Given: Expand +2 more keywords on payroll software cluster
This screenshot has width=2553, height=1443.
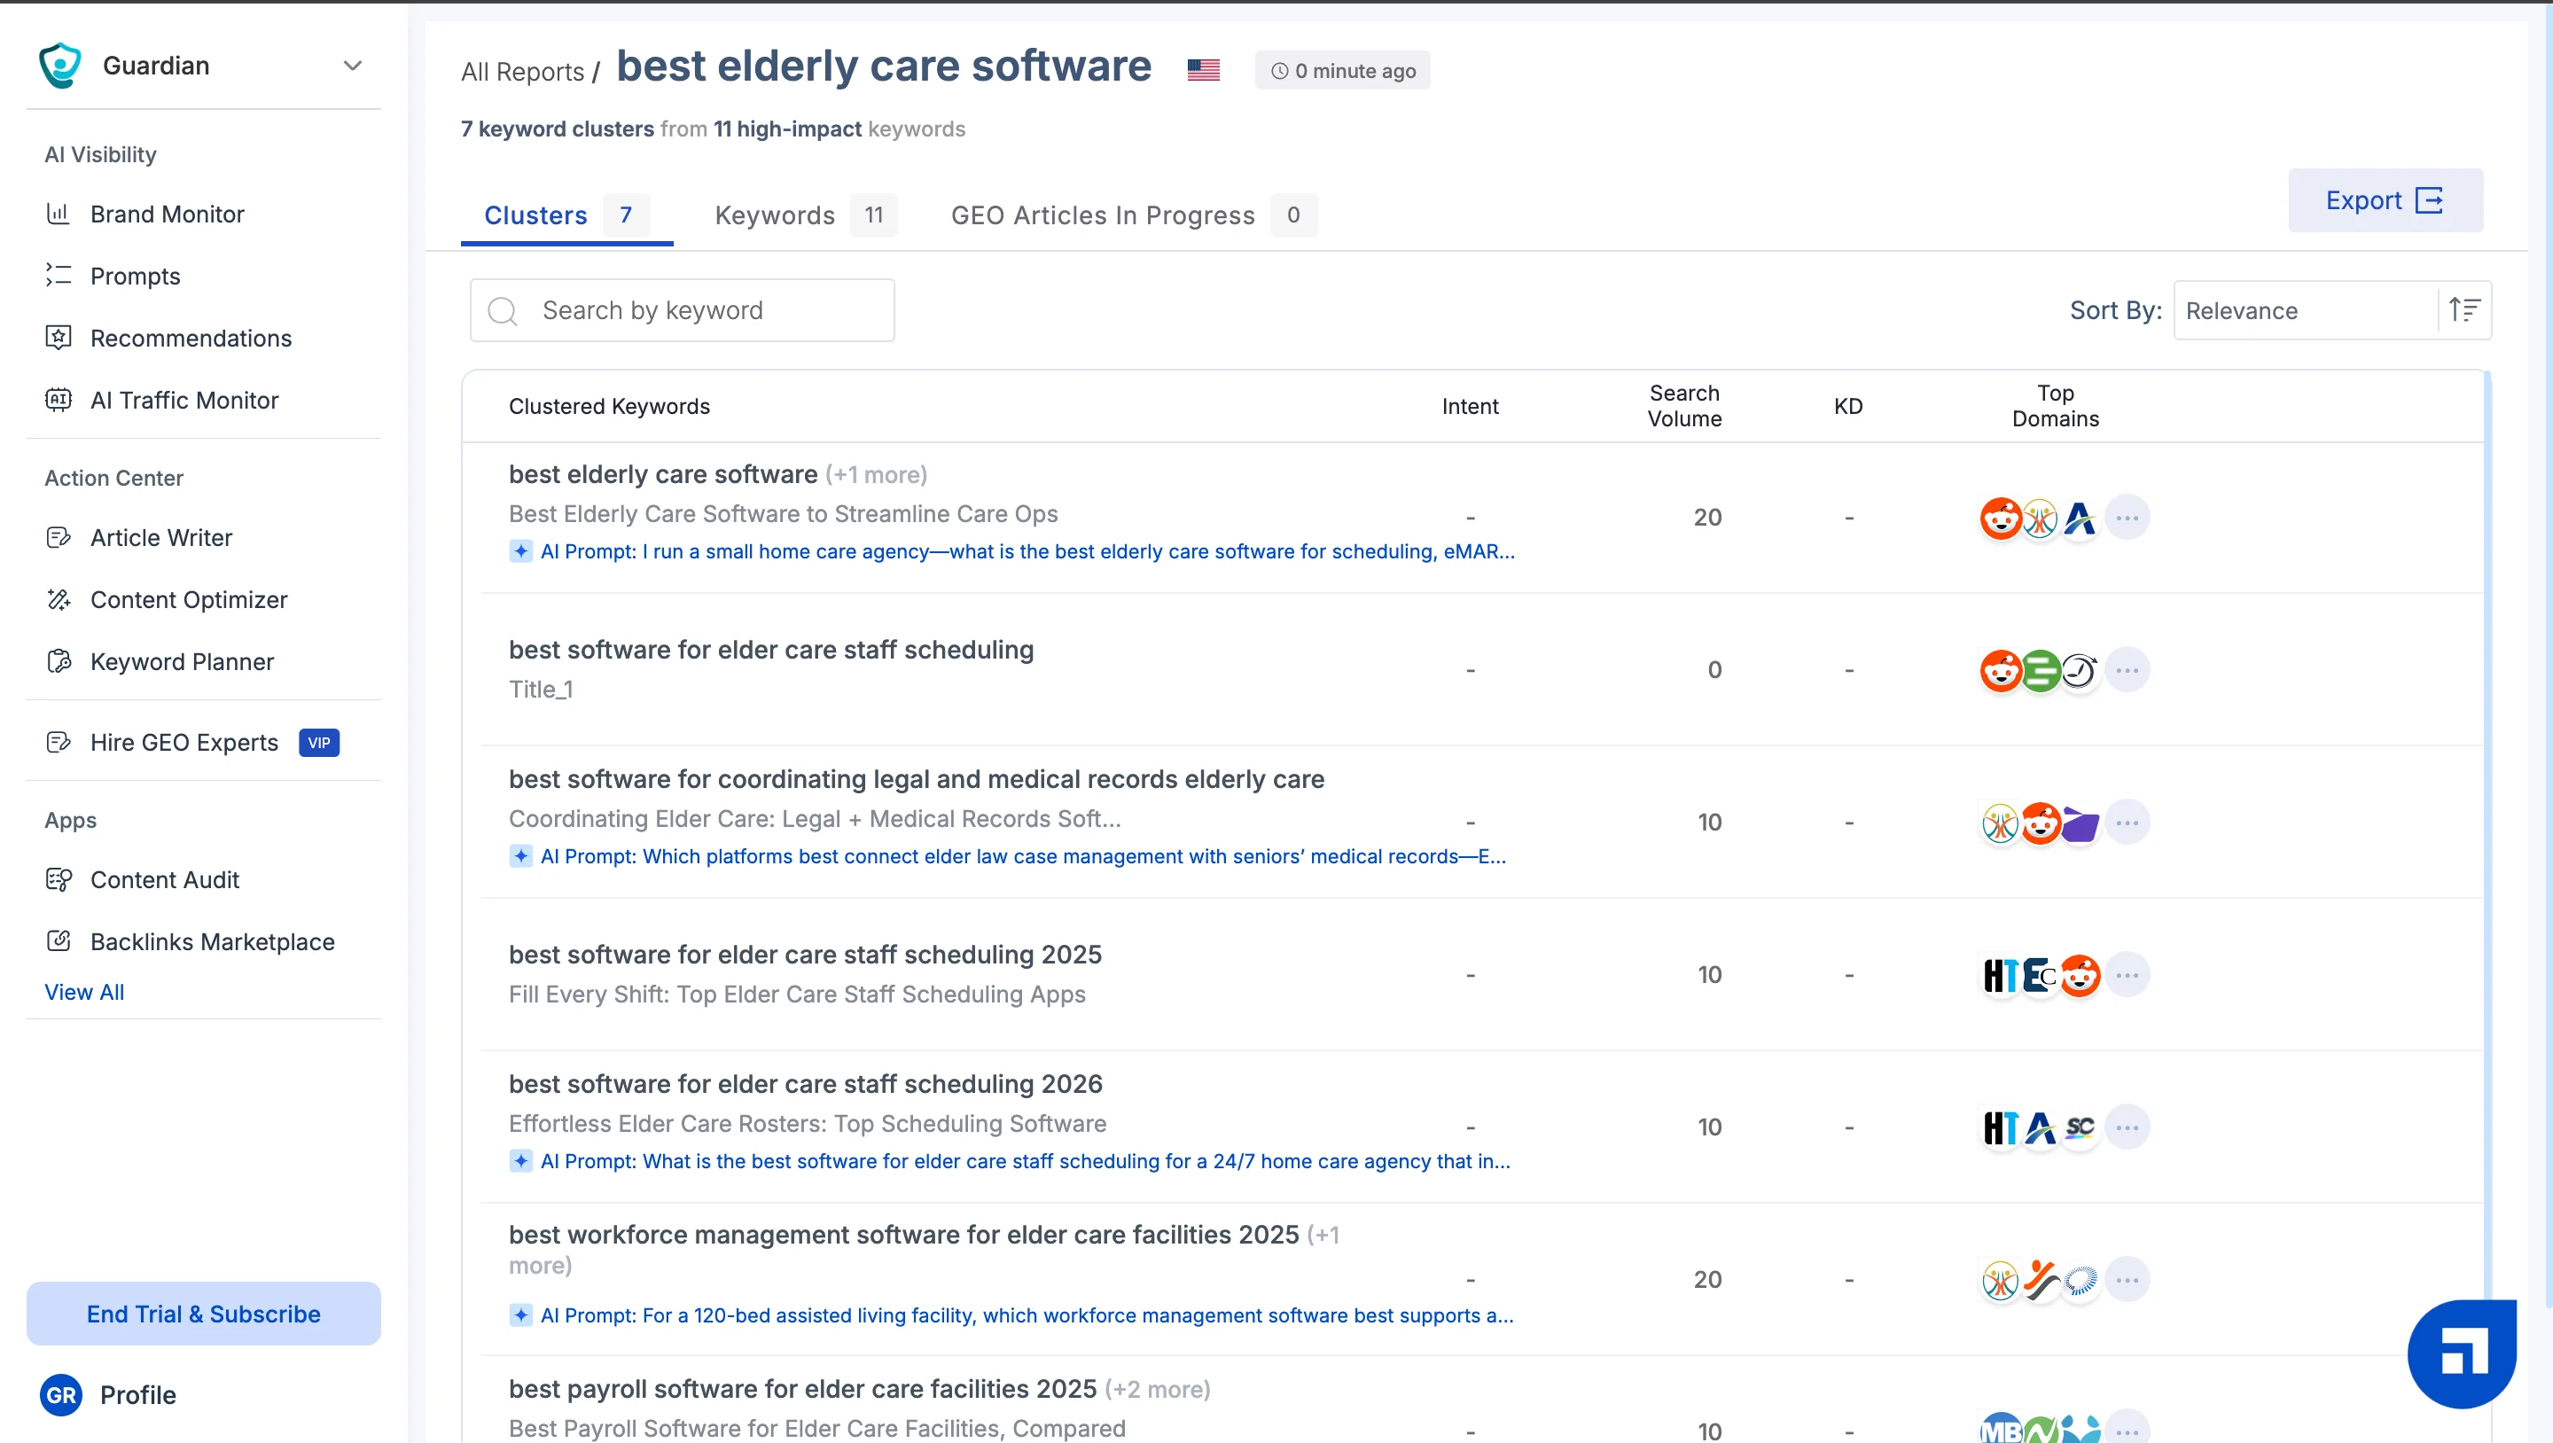Looking at the screenshot, I should [x=1158, y=1390].
